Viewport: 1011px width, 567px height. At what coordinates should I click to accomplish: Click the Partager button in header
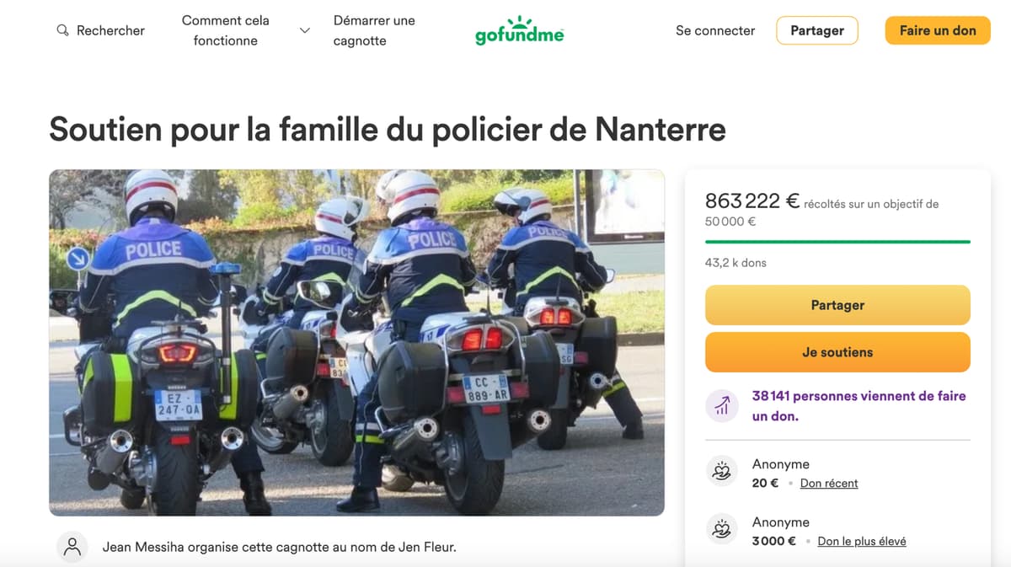(817, 30)
